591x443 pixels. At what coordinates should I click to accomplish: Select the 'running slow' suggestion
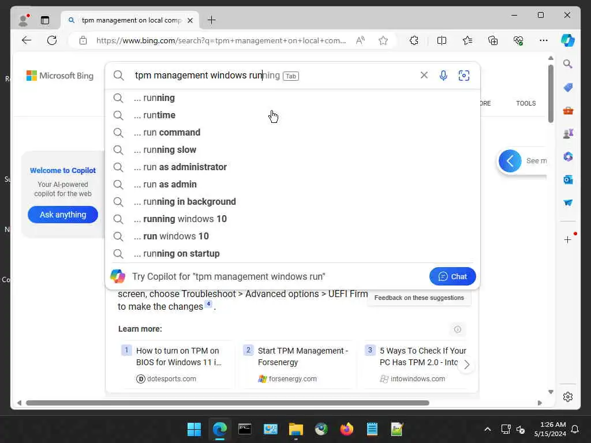293,150
